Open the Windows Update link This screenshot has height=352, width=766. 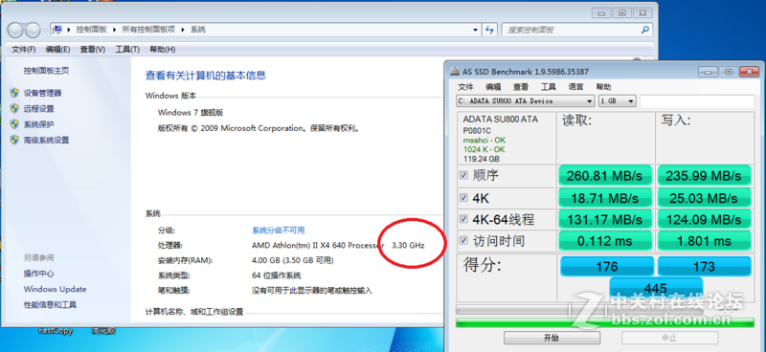point(55,289)
